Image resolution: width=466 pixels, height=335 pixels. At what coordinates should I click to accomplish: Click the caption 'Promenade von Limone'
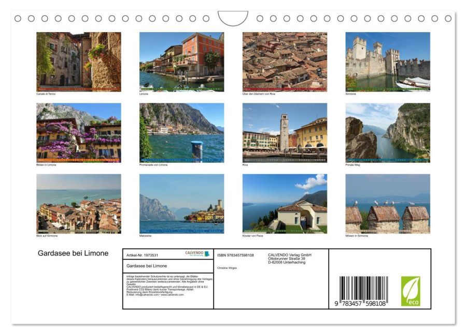click(x=153, y=165)
